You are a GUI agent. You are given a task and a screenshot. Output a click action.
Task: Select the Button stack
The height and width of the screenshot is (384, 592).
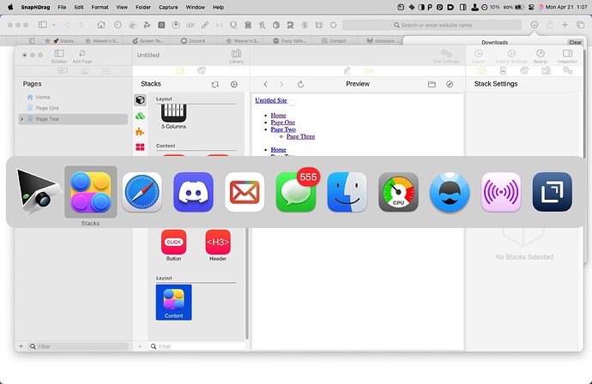[173, 245]
